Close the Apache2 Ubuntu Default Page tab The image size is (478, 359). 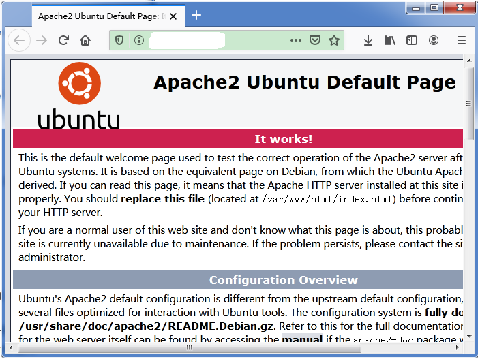173,16
